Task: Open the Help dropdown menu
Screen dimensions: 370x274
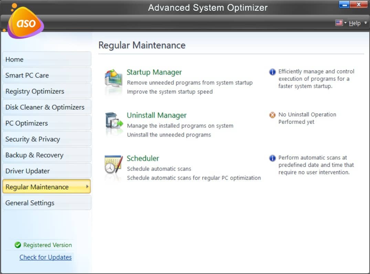Action: tap(355, 23)
